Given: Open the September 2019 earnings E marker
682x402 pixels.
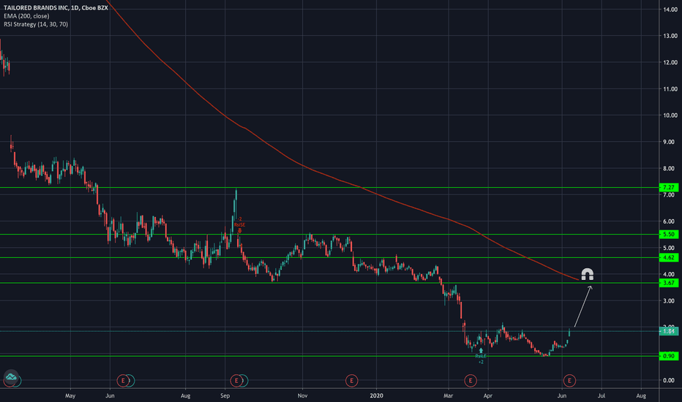Looking at the screenshot, I should tap(236, 381).
